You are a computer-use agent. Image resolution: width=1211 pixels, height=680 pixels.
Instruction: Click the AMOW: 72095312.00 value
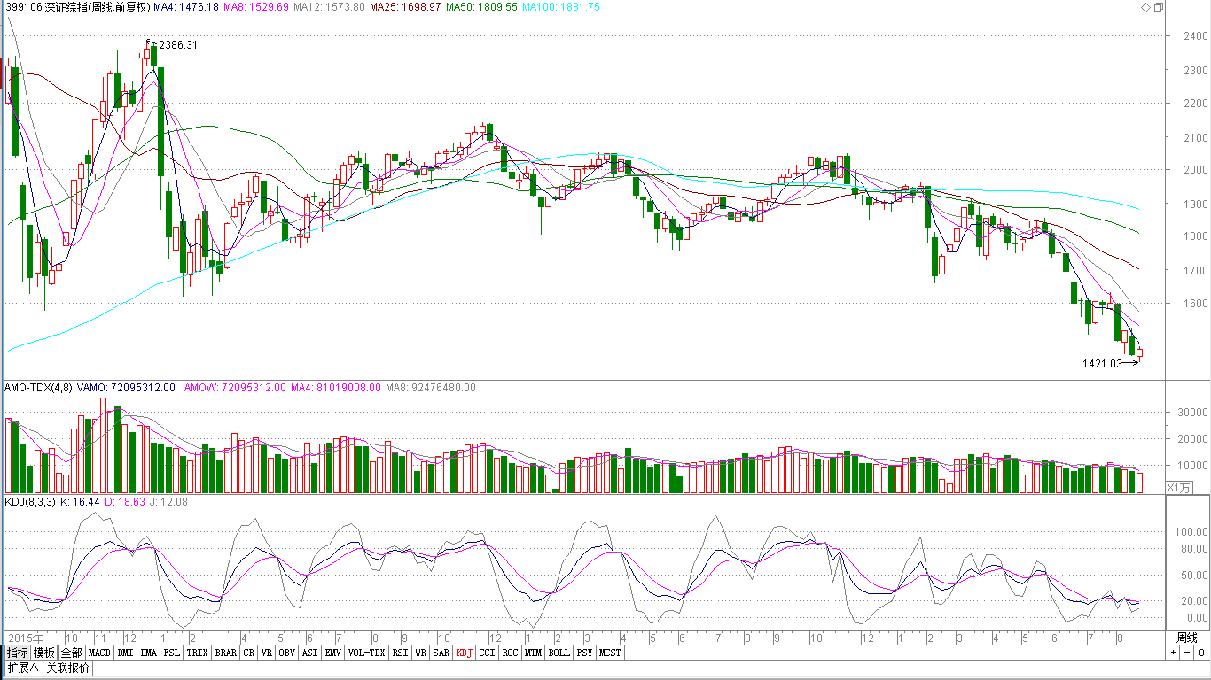[234, 388]
